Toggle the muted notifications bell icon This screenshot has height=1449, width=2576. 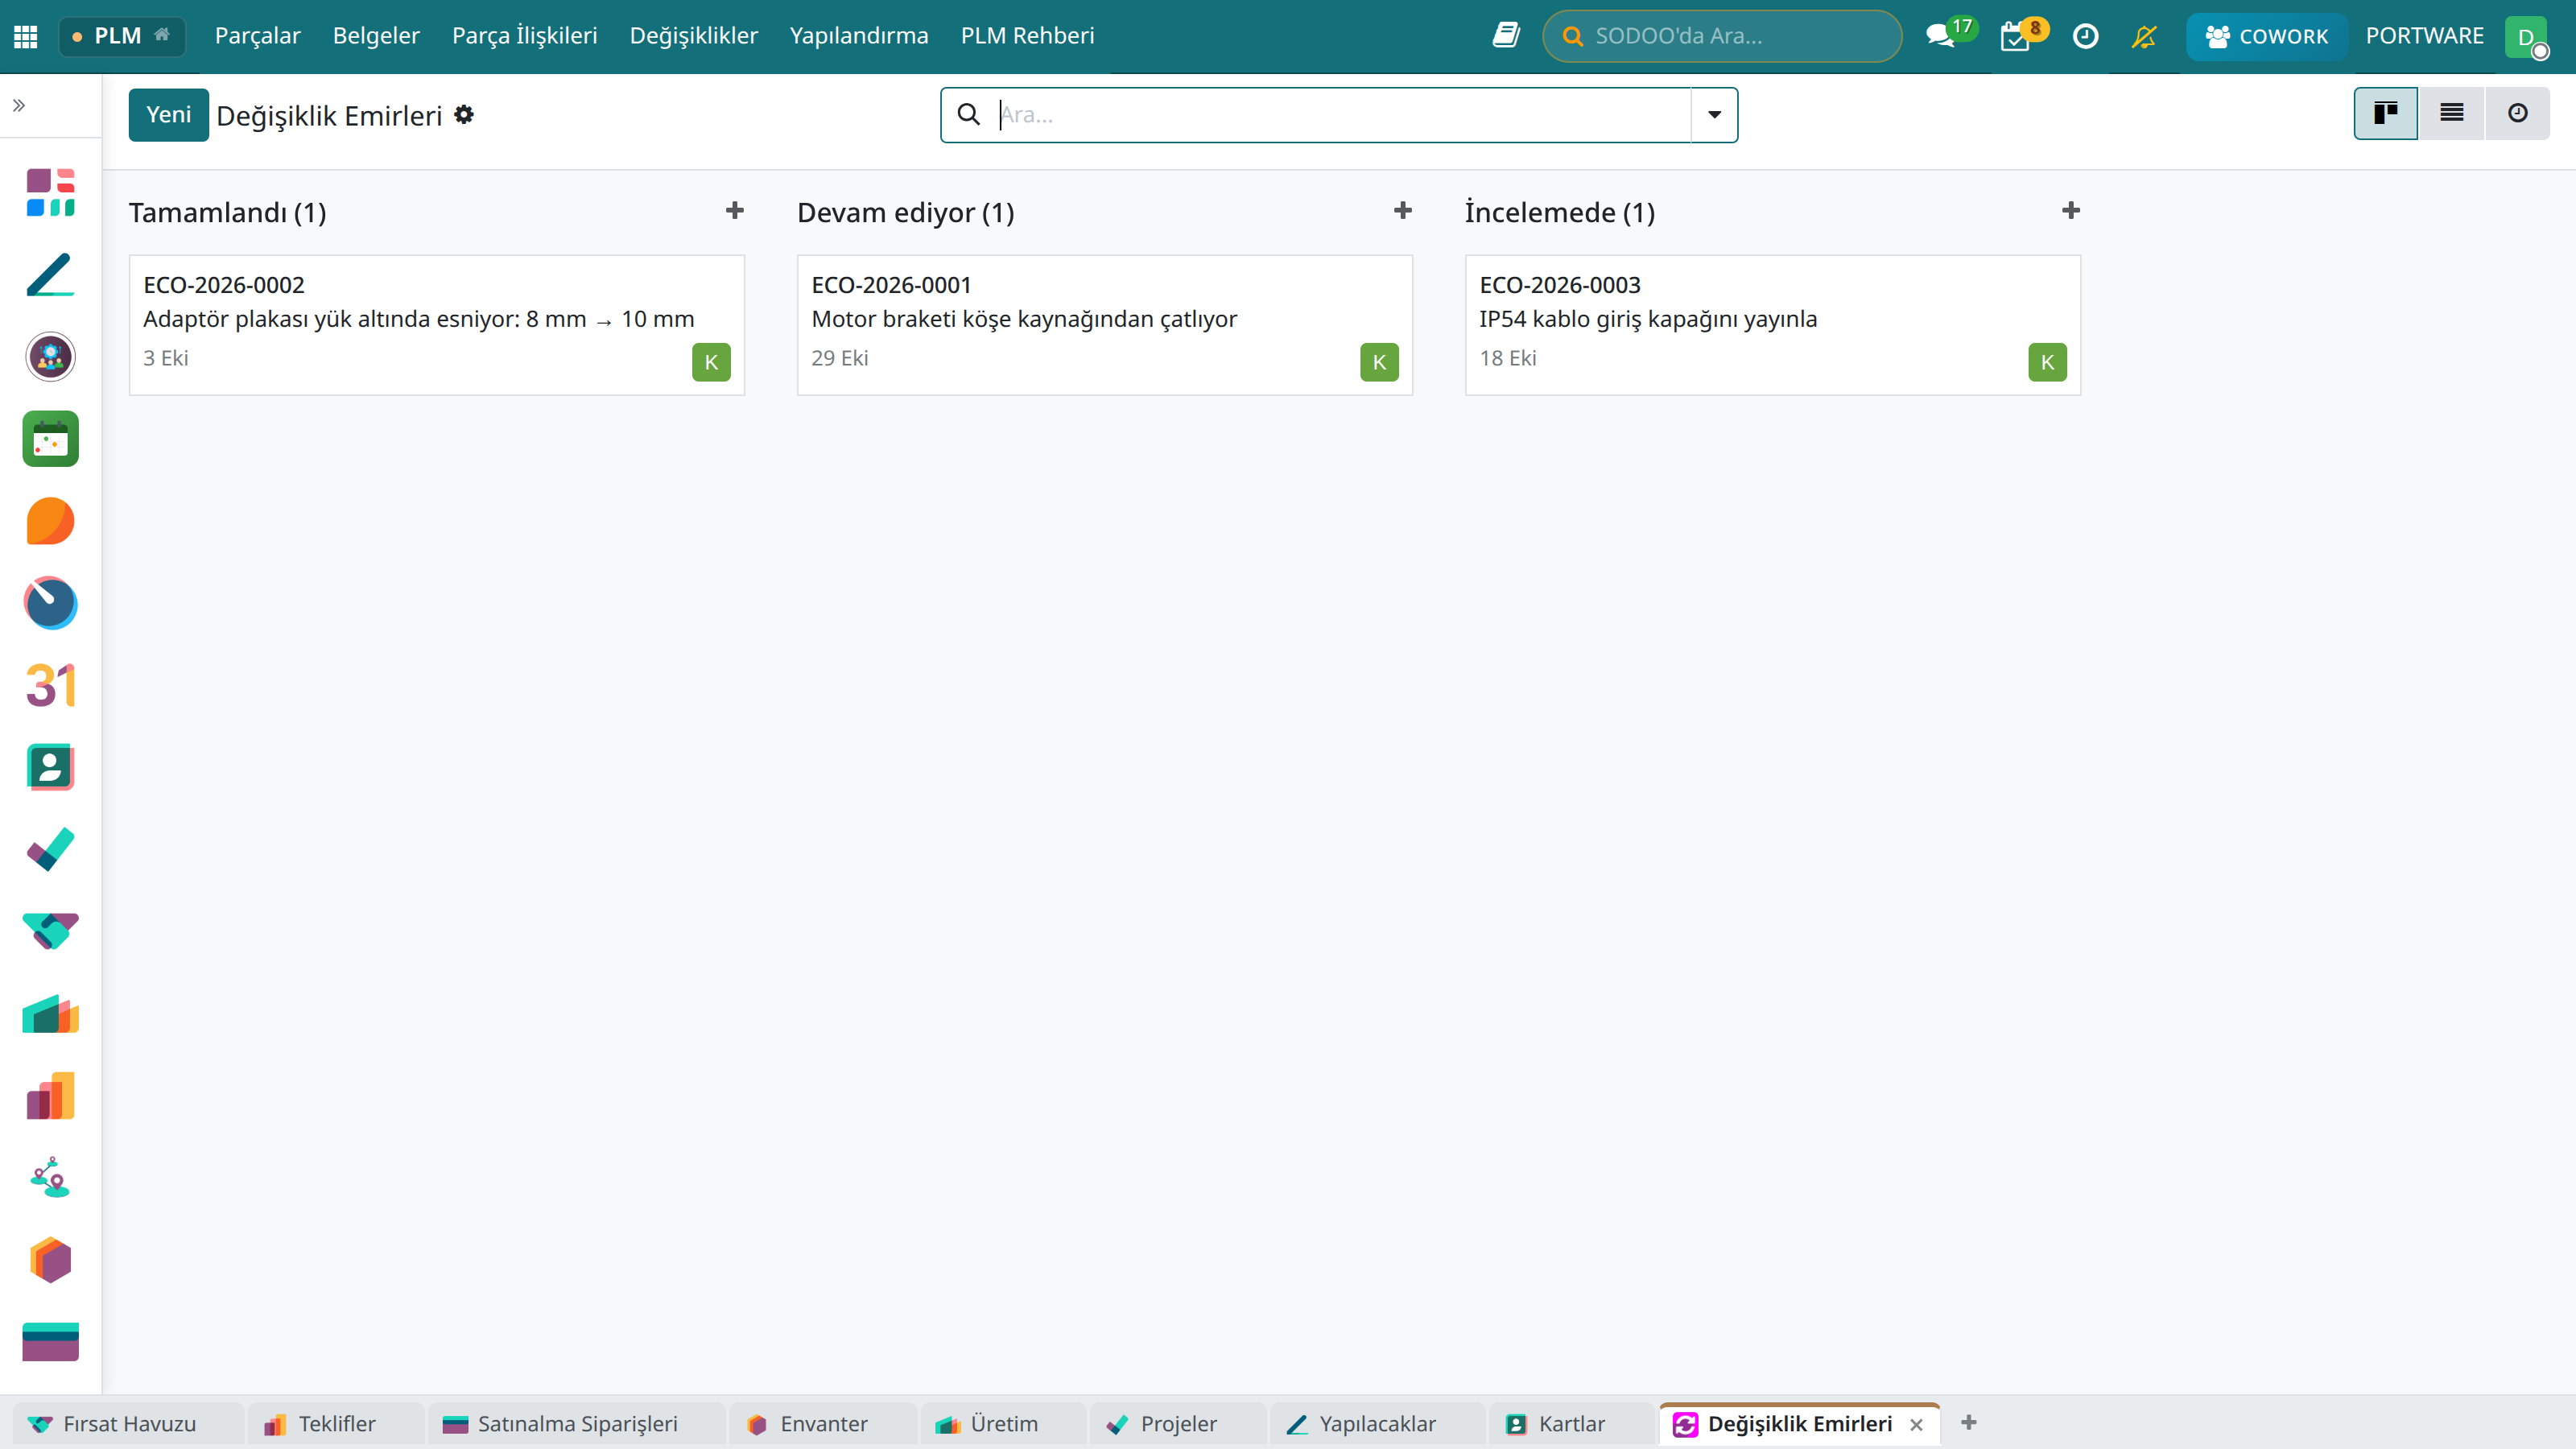[x=2144, y=36]
